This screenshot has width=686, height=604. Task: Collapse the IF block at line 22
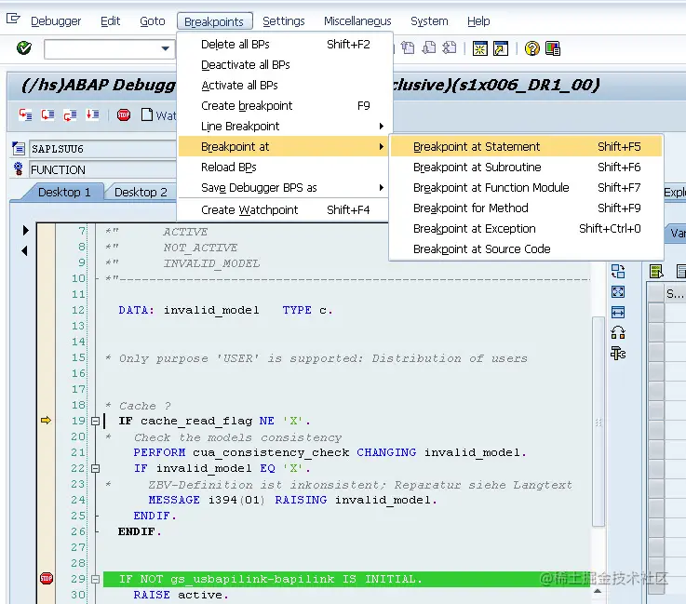95,468
